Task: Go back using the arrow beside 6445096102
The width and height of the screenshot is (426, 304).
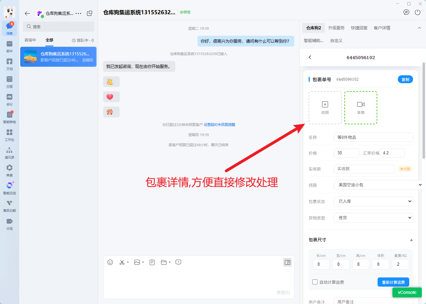Action: [x=310, y=57]
